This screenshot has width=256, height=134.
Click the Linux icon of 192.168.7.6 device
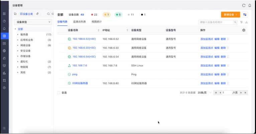click(69, 66)
